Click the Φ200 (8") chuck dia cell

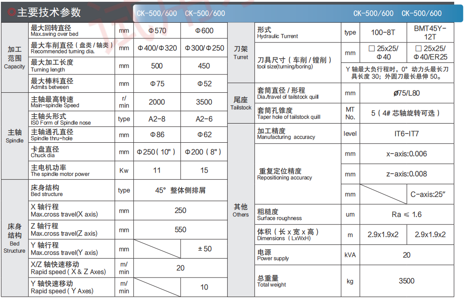pos(204,152)
